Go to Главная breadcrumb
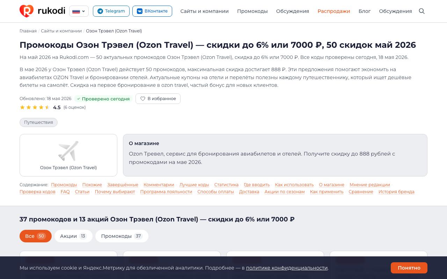 click(28, 31)
